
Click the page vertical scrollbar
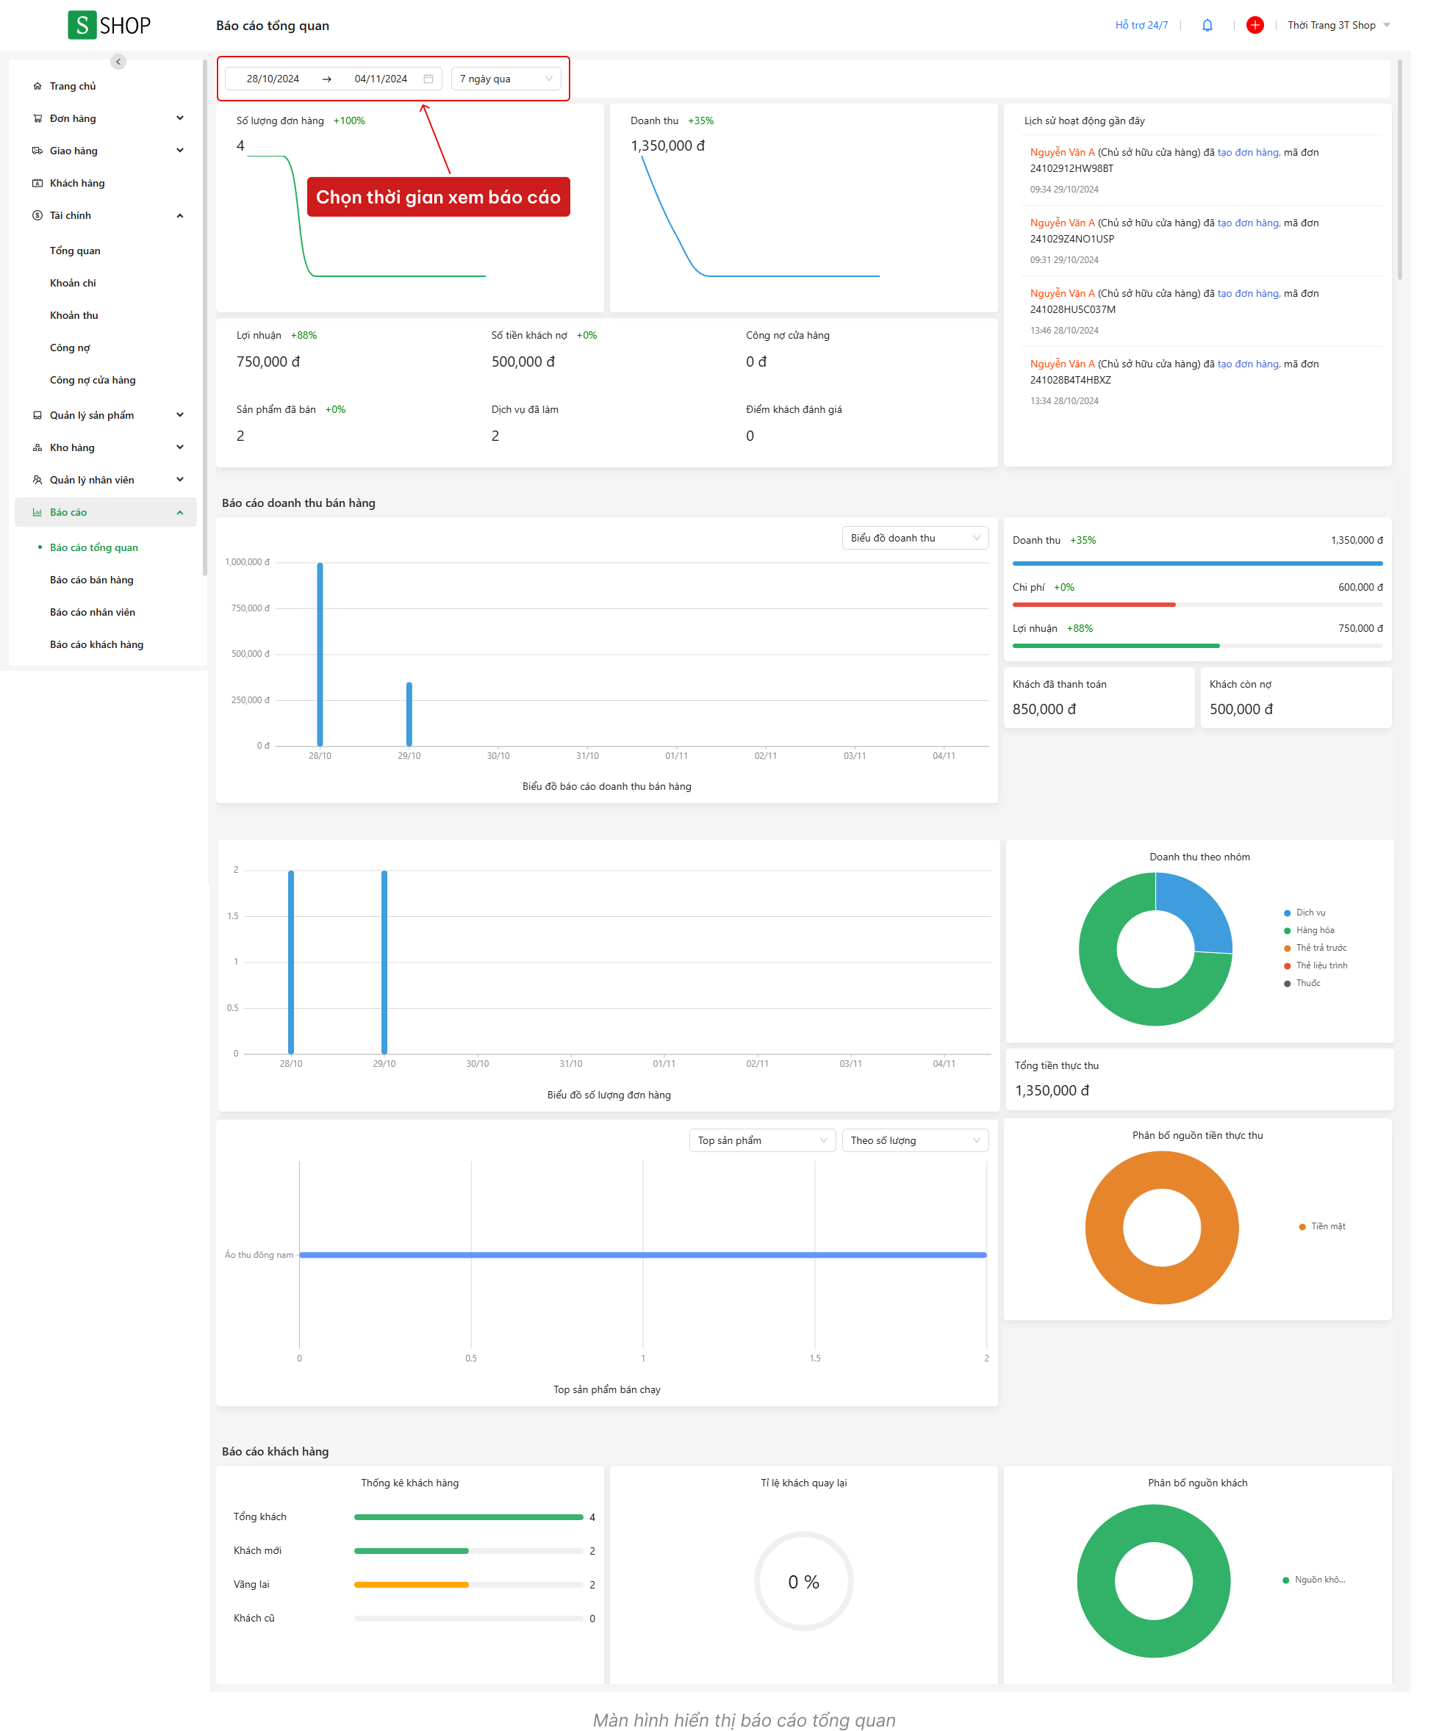tap(1400, 170)
